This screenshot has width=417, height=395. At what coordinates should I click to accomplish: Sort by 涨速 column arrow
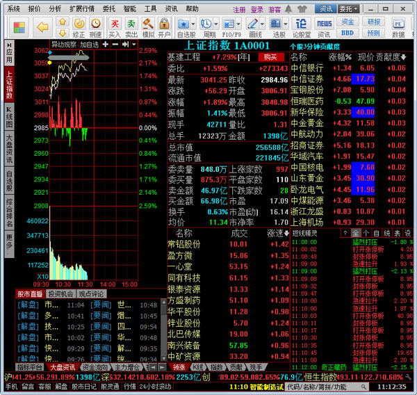[286, 234]
